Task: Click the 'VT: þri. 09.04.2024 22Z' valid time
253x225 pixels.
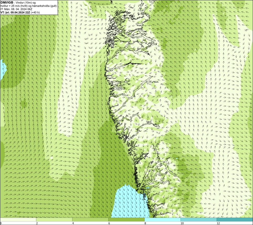Action: pos(15,12)
